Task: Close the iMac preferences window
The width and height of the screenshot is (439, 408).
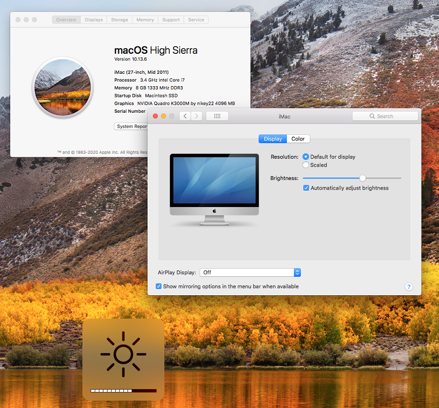Action: [x=155, y=116]
